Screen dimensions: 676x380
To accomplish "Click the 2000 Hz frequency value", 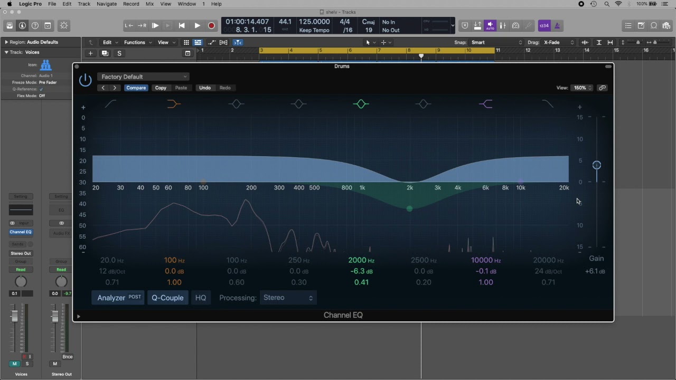I will [x=361, y=260].
